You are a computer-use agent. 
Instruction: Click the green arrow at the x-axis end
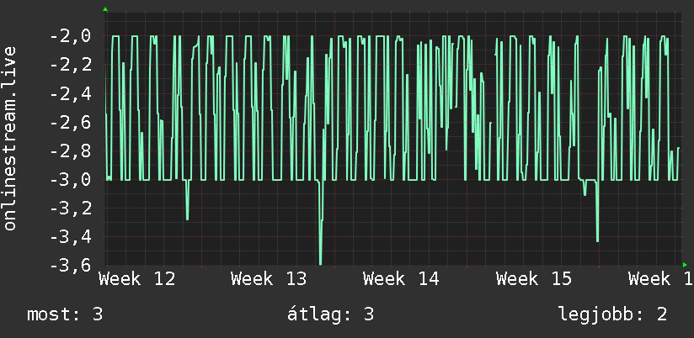pos(685,265)
